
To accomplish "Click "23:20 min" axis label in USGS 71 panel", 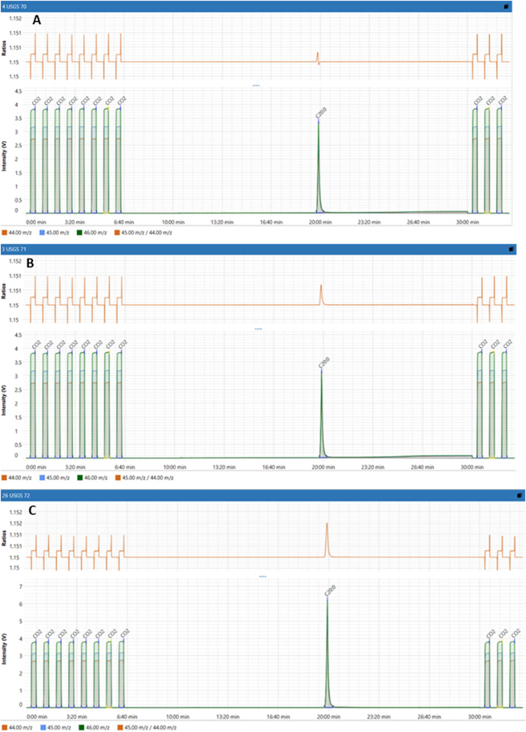I will click(x=372, y=467).
